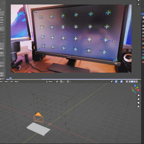Open the Add menu
The width and height of the screenshot is (144, 144).
click(12, 82)
